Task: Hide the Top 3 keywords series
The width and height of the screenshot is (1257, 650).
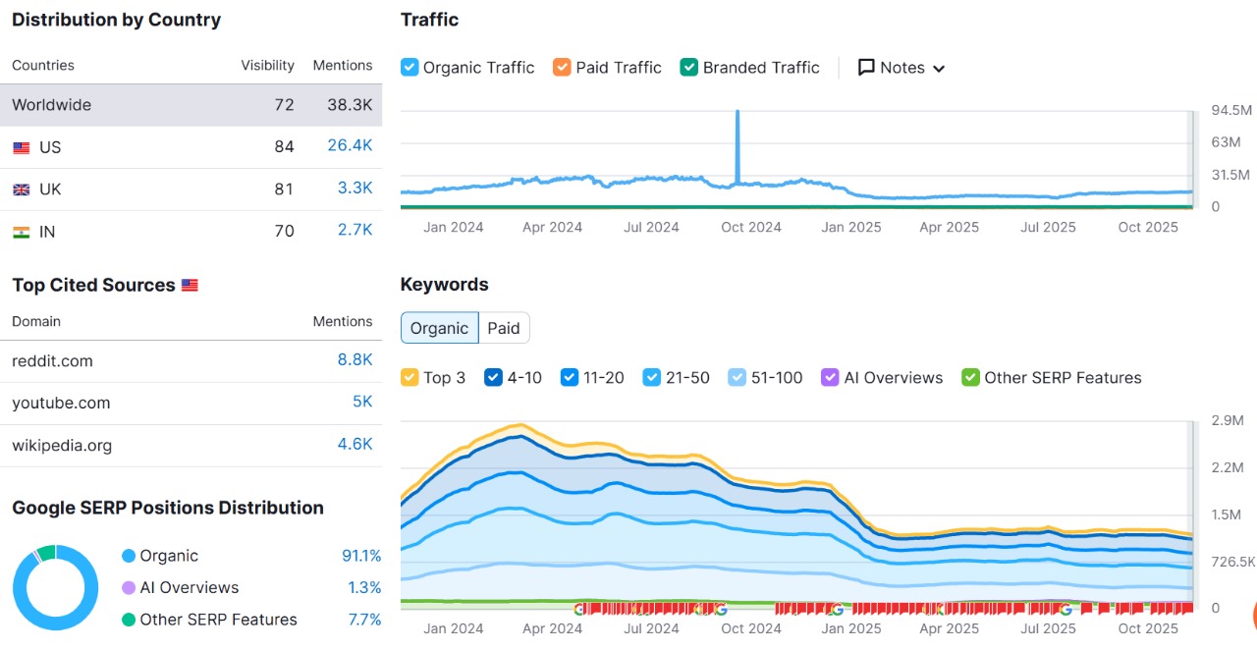Action: point(410,378)
